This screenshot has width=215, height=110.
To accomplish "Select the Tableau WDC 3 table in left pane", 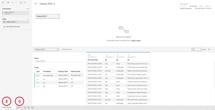I will (x=16, y=22).
